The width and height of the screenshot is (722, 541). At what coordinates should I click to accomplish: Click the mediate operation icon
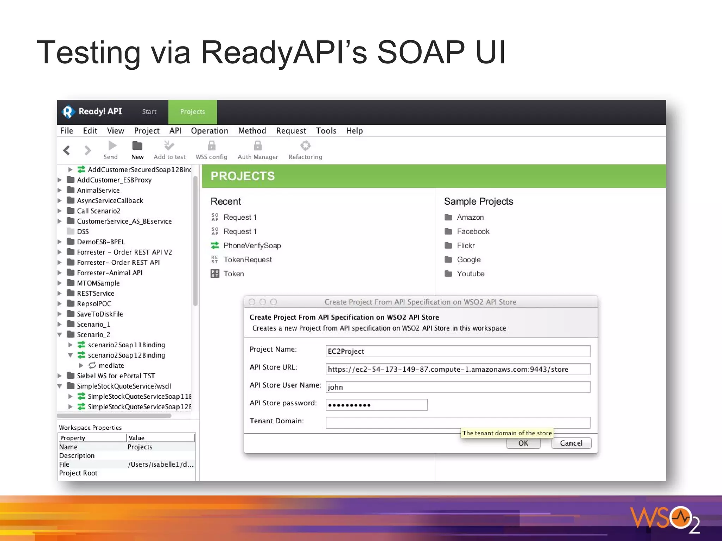point(92,365)
